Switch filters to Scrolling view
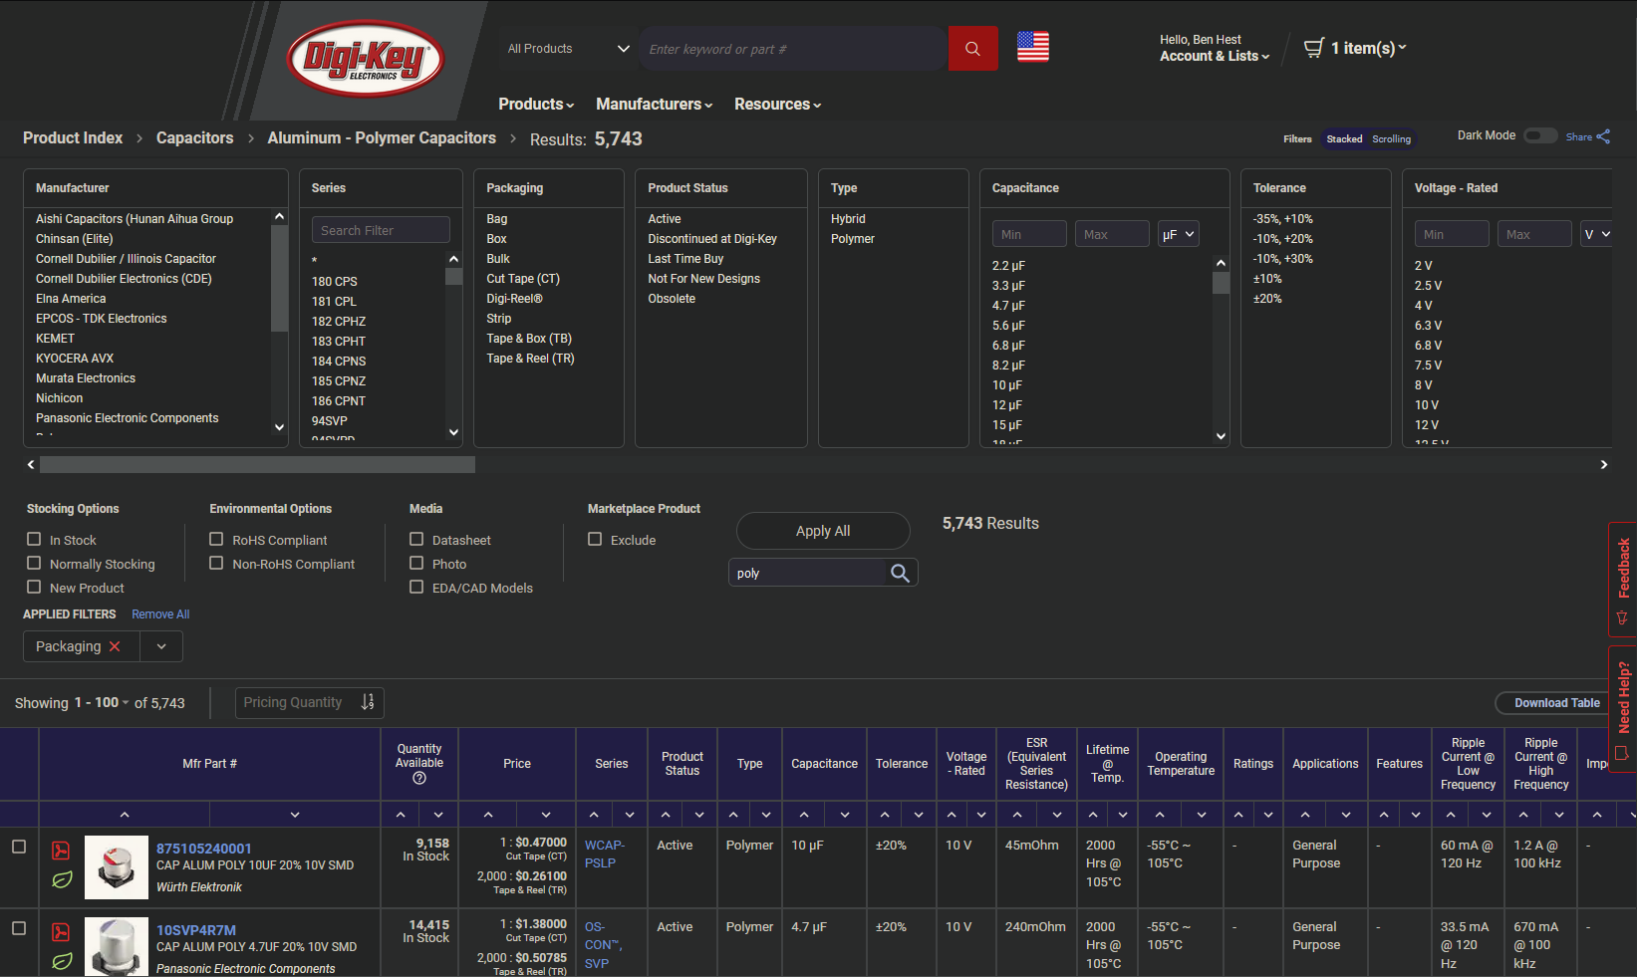This screenshot has width=1637, height=977. pyautogui.click(x=1391, y=139)
